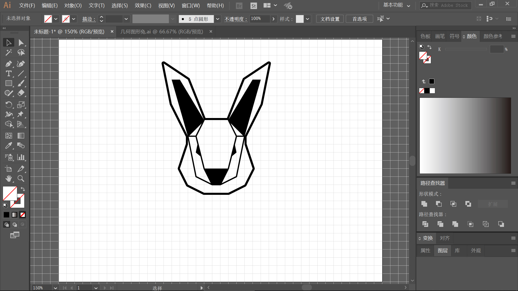Image resolution: width=518 pixels, height=291 pixels.
Task: Activate the Zoom tool
Action: point(21,179)
